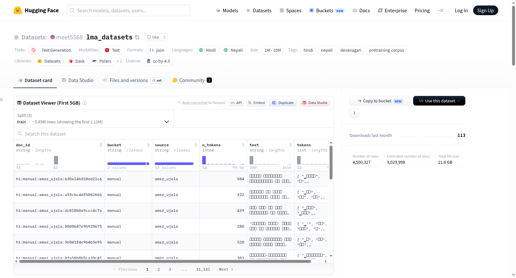
Task: Copy dataset name with the copy icon
Action: (137, 37)
